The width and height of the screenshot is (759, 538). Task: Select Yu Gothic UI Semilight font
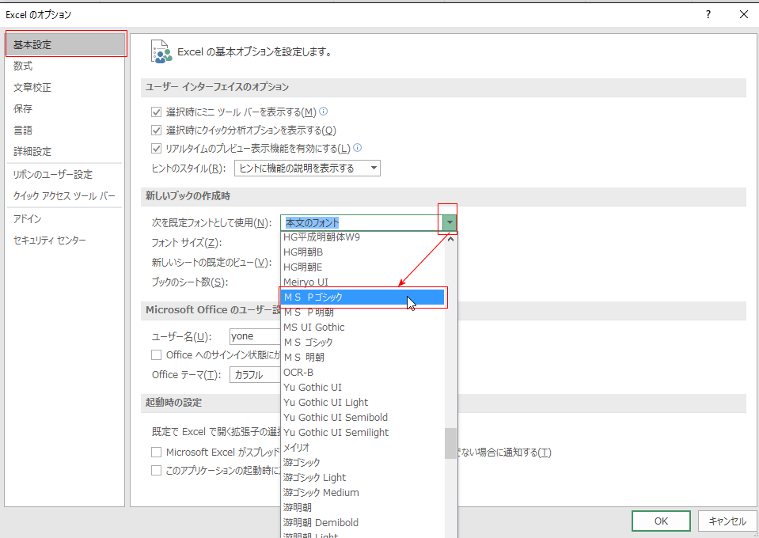pos(362,432)
